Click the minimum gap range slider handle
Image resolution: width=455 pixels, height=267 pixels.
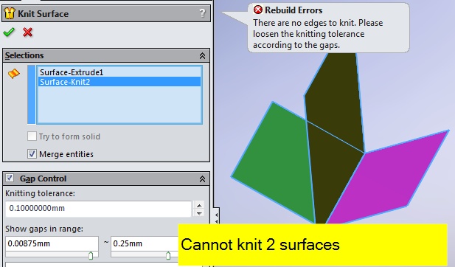click(91, 255)
